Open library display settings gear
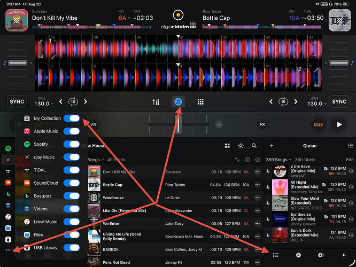The image size is (356, 267). tap(241, 146)
